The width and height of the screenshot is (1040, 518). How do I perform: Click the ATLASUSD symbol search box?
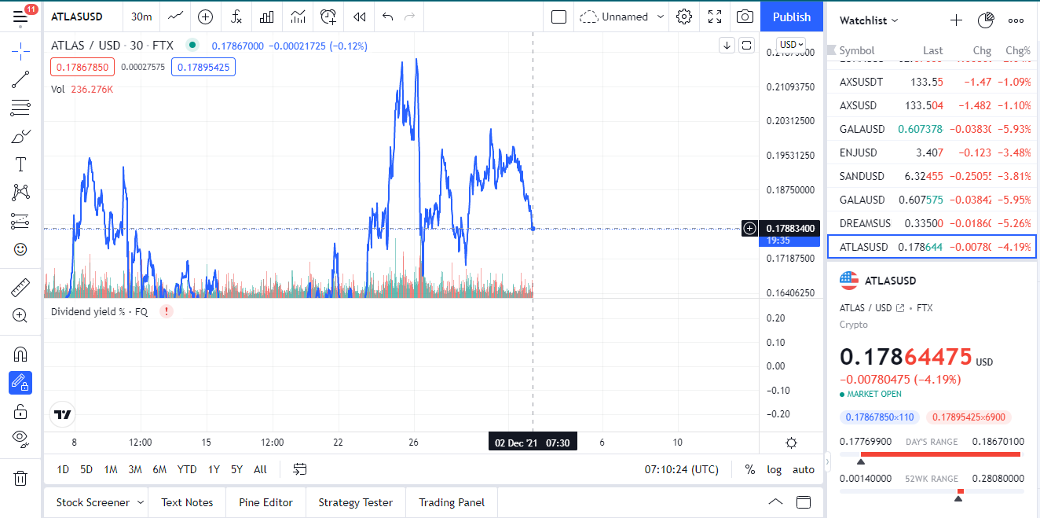coord(77,17)
